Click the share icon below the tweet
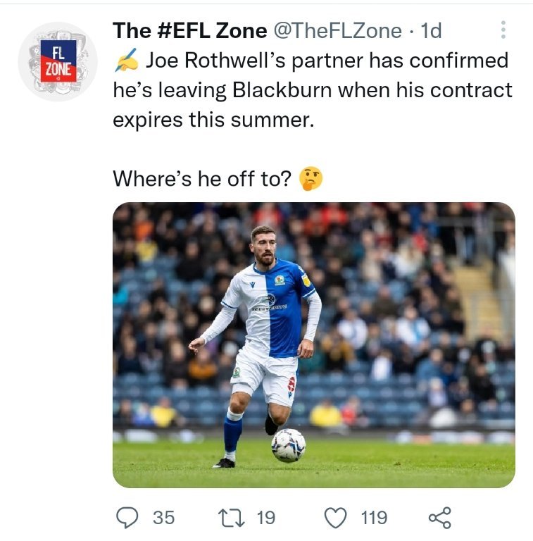Screen dimensions: 533x541 click(x=439, y=518)
